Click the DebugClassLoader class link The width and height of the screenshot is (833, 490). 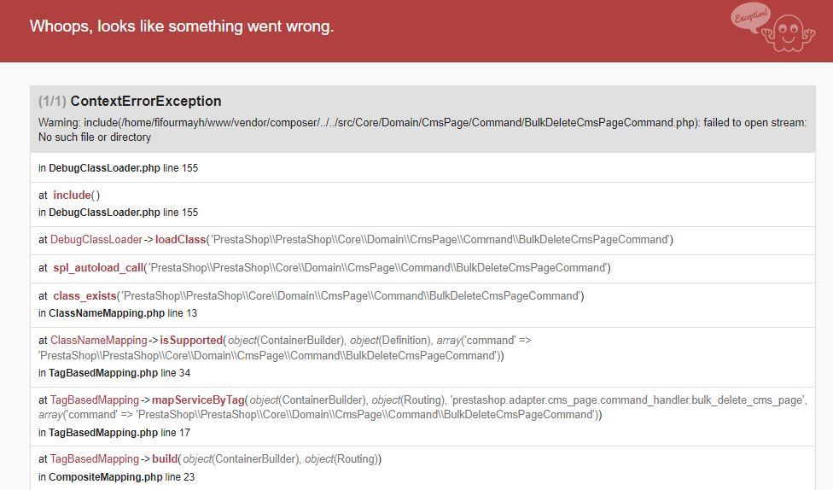[x=96, y=239]
